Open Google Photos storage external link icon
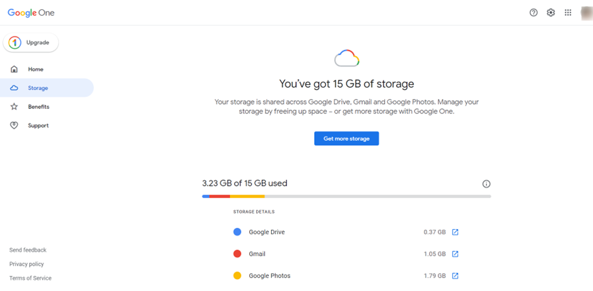The height and width of the screenshot is (291, 593). pyautogui.click(x=455, y=276)
